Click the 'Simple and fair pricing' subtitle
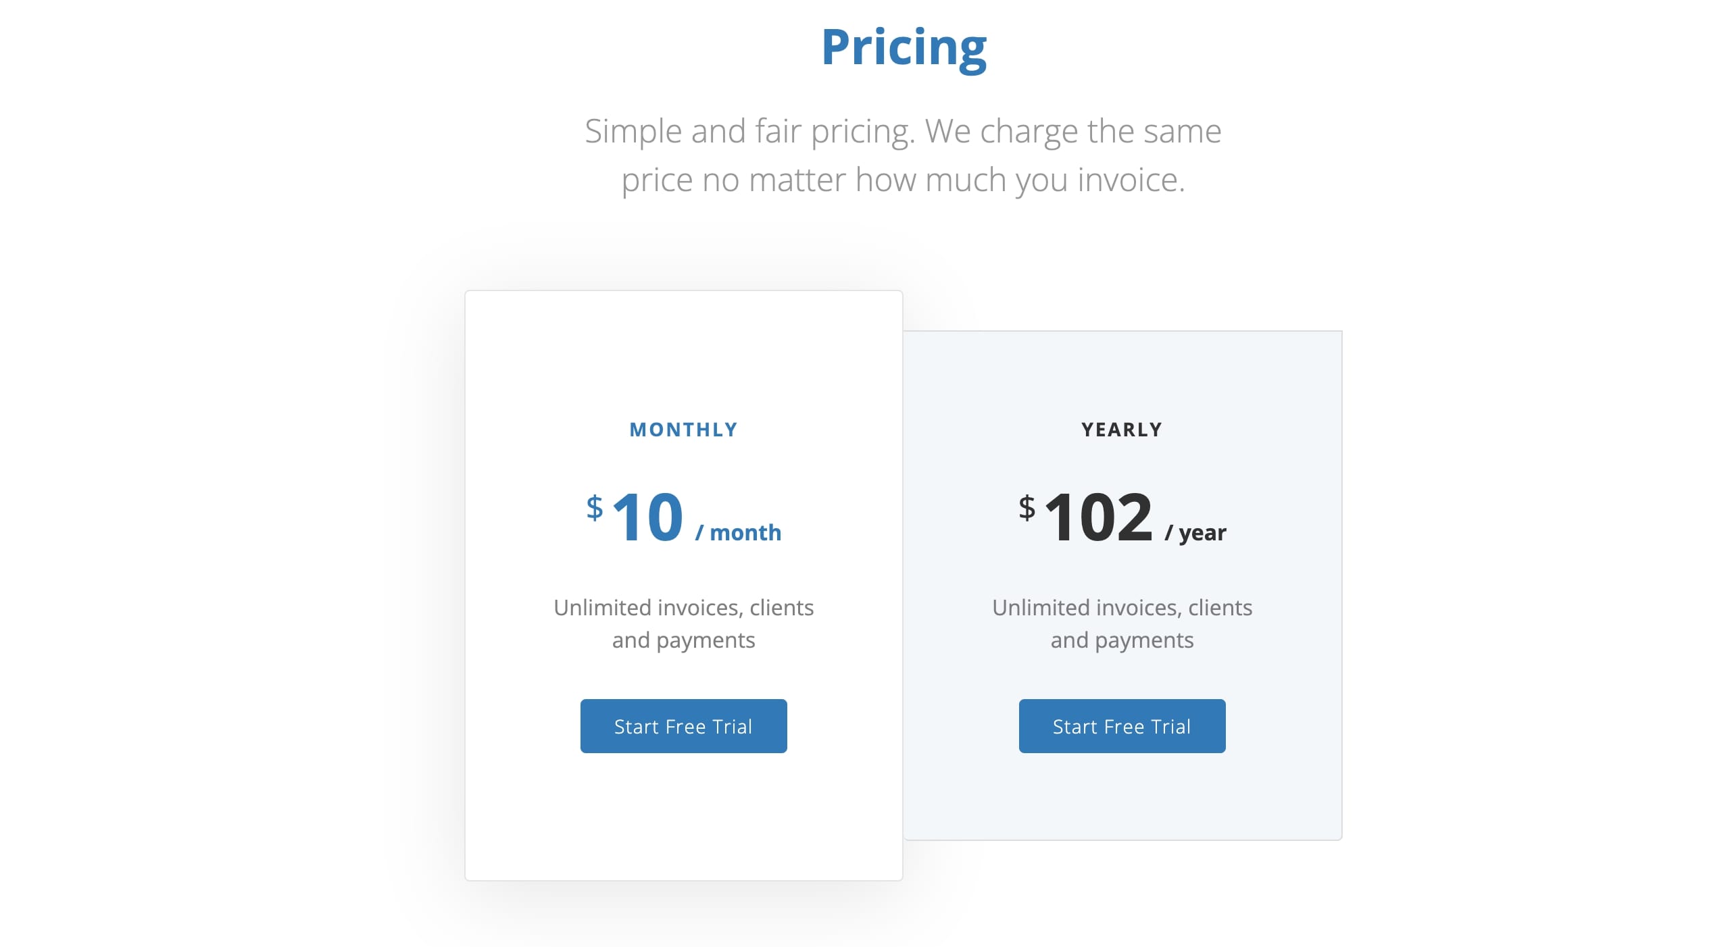The image size is (1730, 947). (x=904, y=130)
